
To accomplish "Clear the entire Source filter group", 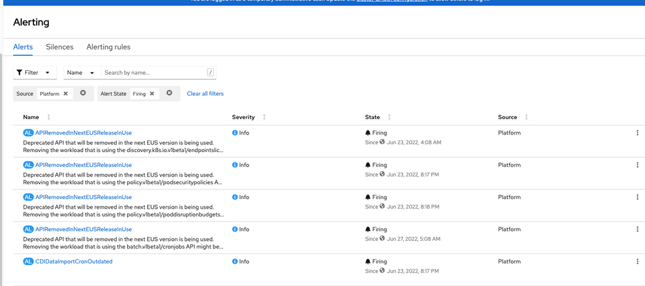I will point(83,93).
